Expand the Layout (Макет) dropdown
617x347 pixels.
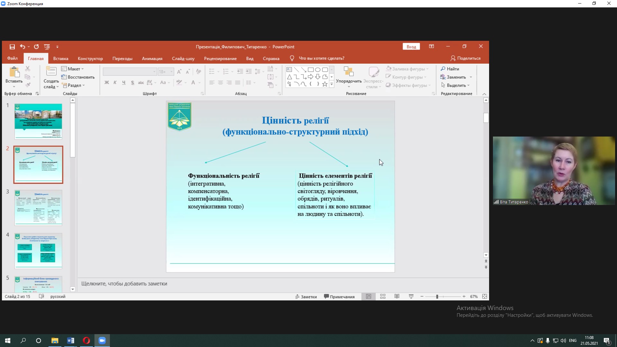coord(73,69)
